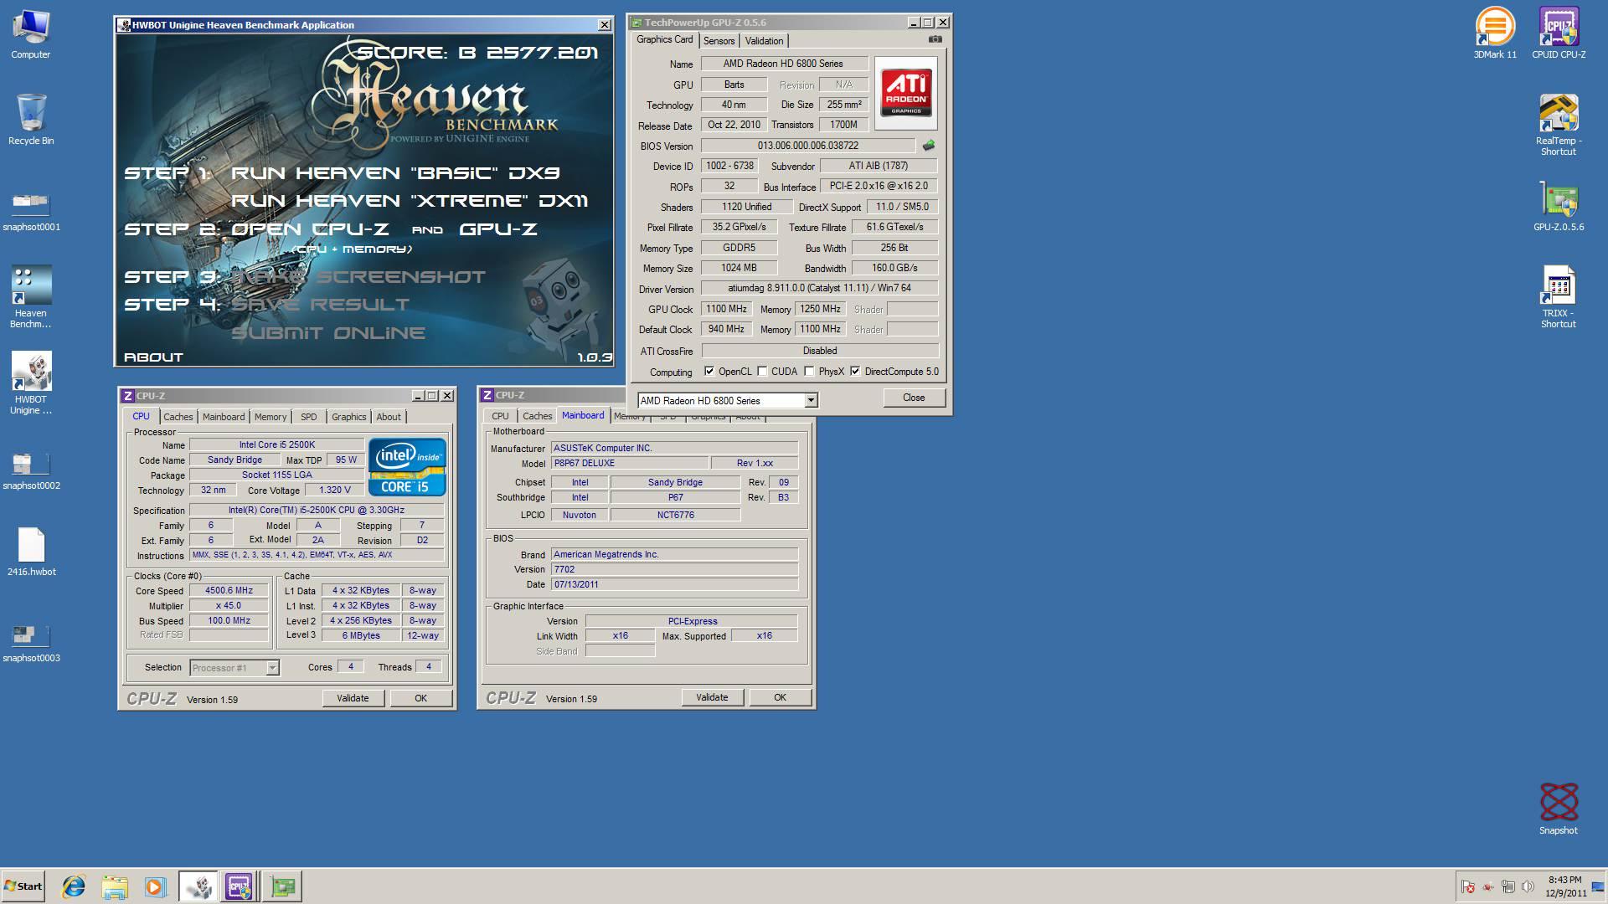Click GPU-Z screenshot camera icon
Image resolution: width=1608 pixels, height=904 pixels.
point(935,39)
